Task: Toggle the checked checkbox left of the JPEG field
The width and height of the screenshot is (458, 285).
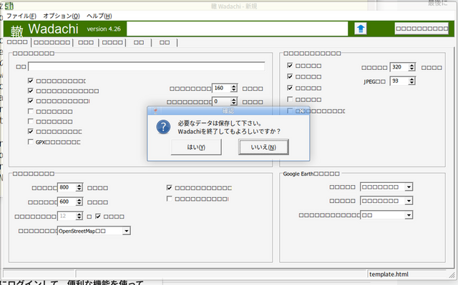Action: click(290, 76)
